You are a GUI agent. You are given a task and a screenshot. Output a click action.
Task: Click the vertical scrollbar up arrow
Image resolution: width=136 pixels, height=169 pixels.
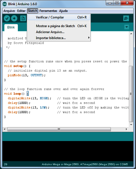tap(131, 34)
